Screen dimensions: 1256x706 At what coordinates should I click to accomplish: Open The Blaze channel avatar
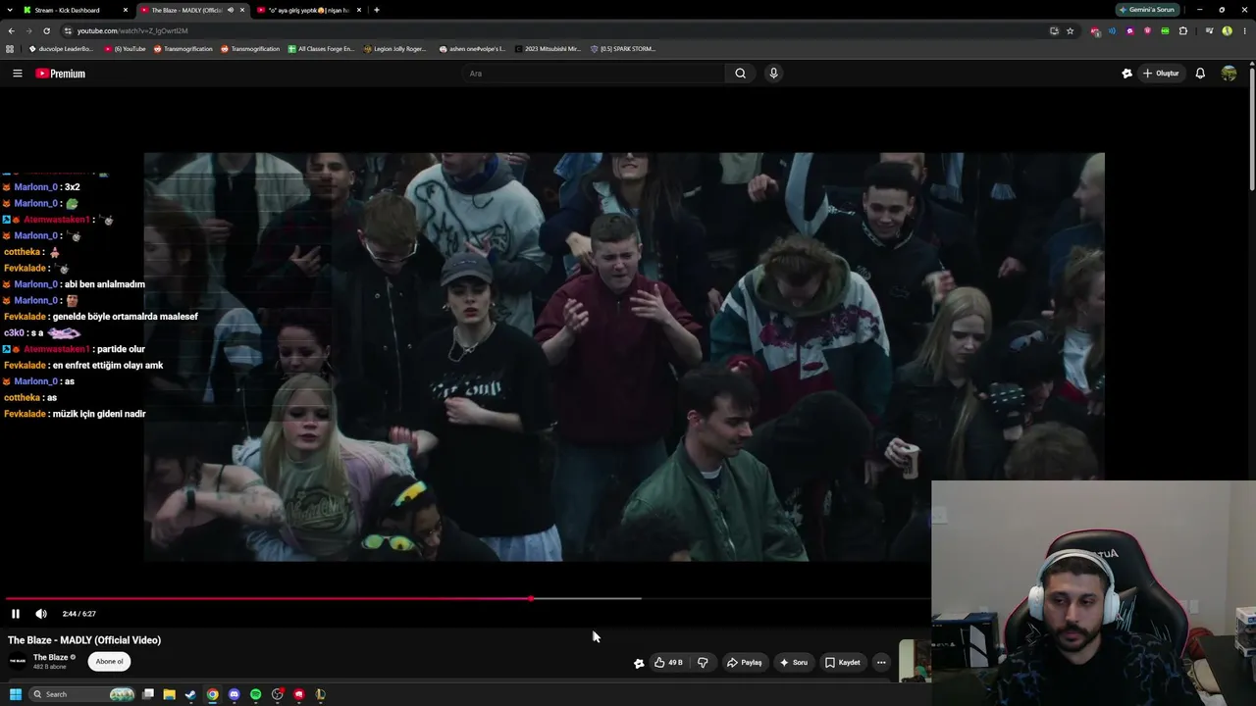(18, 661)
